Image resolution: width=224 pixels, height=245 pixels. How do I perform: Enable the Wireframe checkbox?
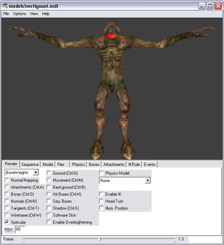coord(7,215)
